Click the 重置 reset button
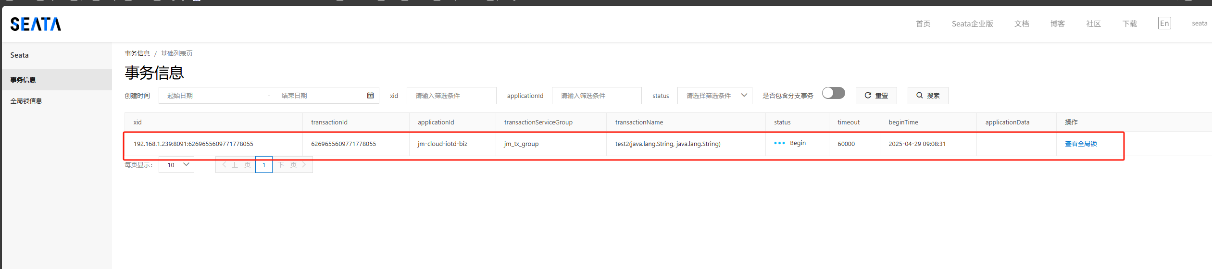Screen dimensions: 1212x269 876,96
